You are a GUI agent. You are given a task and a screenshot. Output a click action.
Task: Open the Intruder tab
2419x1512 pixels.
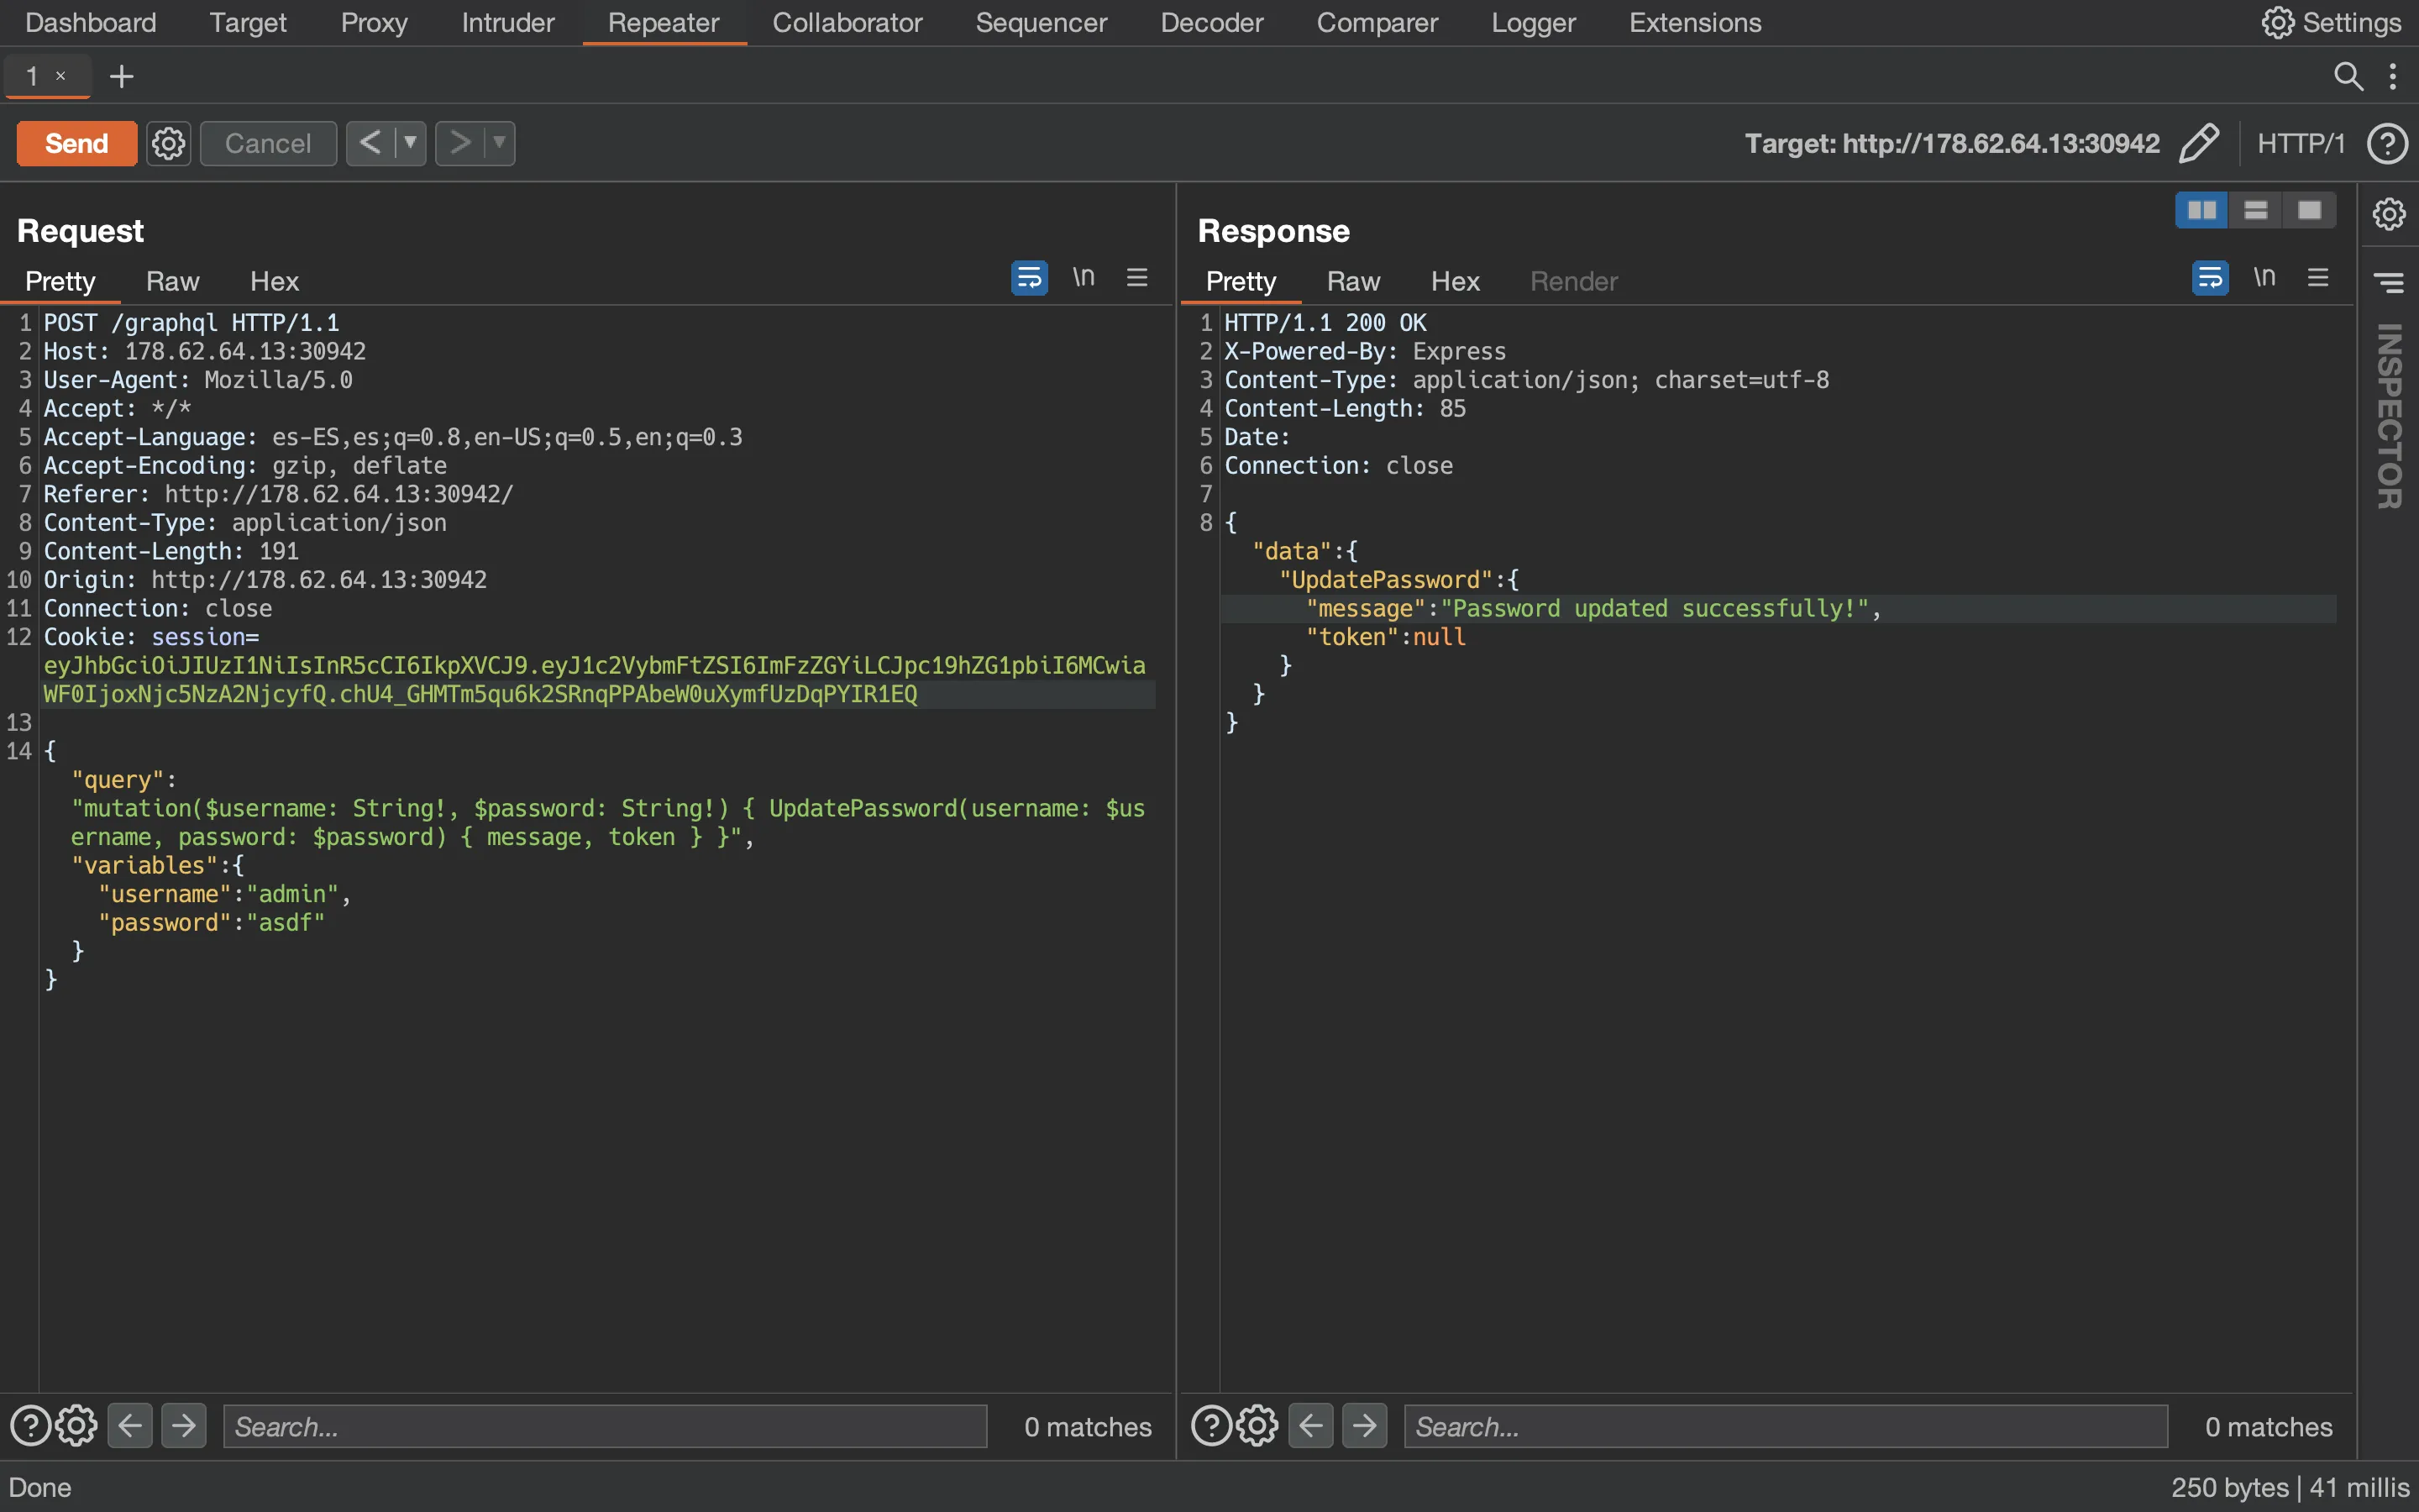tap(508, 22)
